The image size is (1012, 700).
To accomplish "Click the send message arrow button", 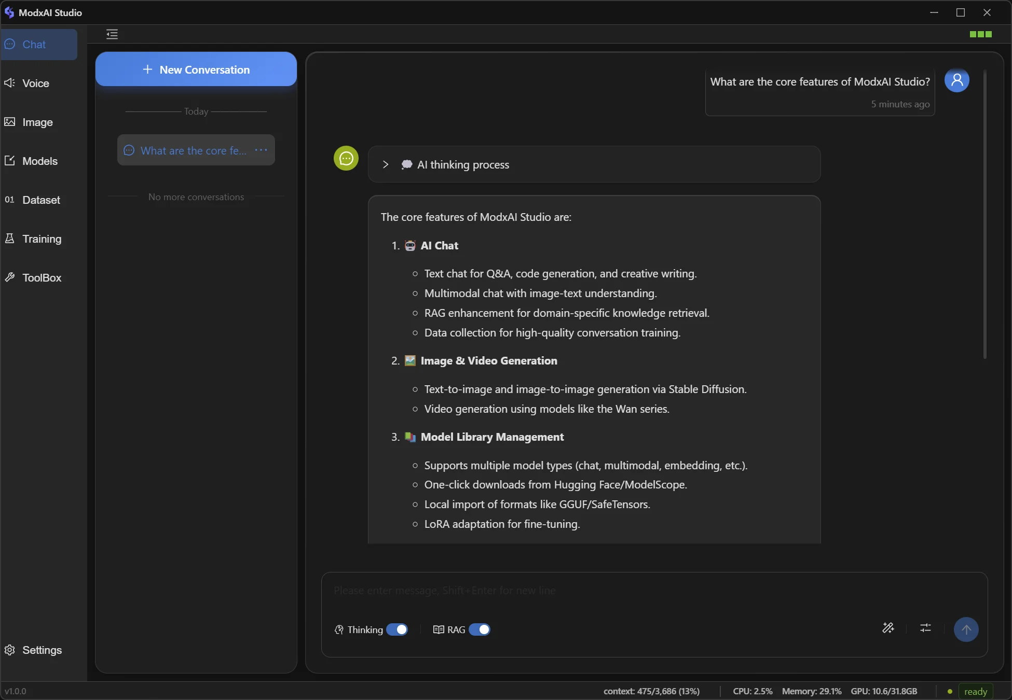I will [x=966, y=629].
